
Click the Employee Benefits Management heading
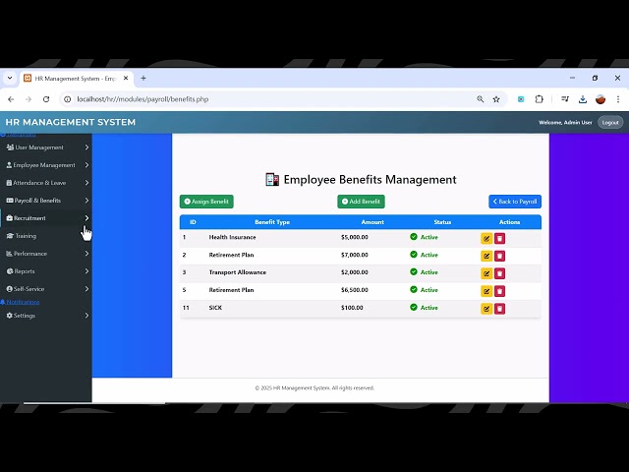point(361,179)
